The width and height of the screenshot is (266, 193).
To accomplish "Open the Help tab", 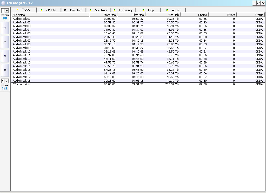I will pos(148,10).
